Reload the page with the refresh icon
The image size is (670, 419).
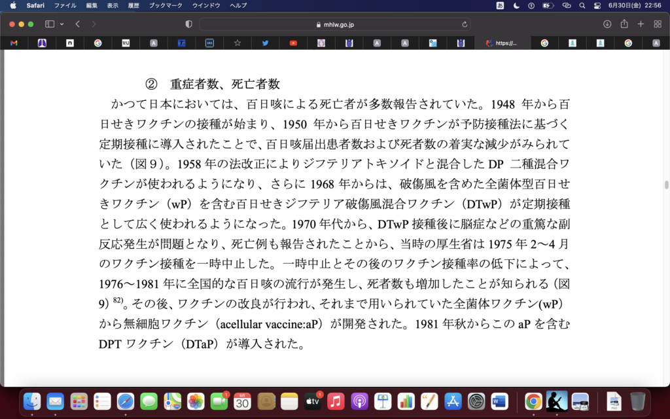tap(465, 24)
